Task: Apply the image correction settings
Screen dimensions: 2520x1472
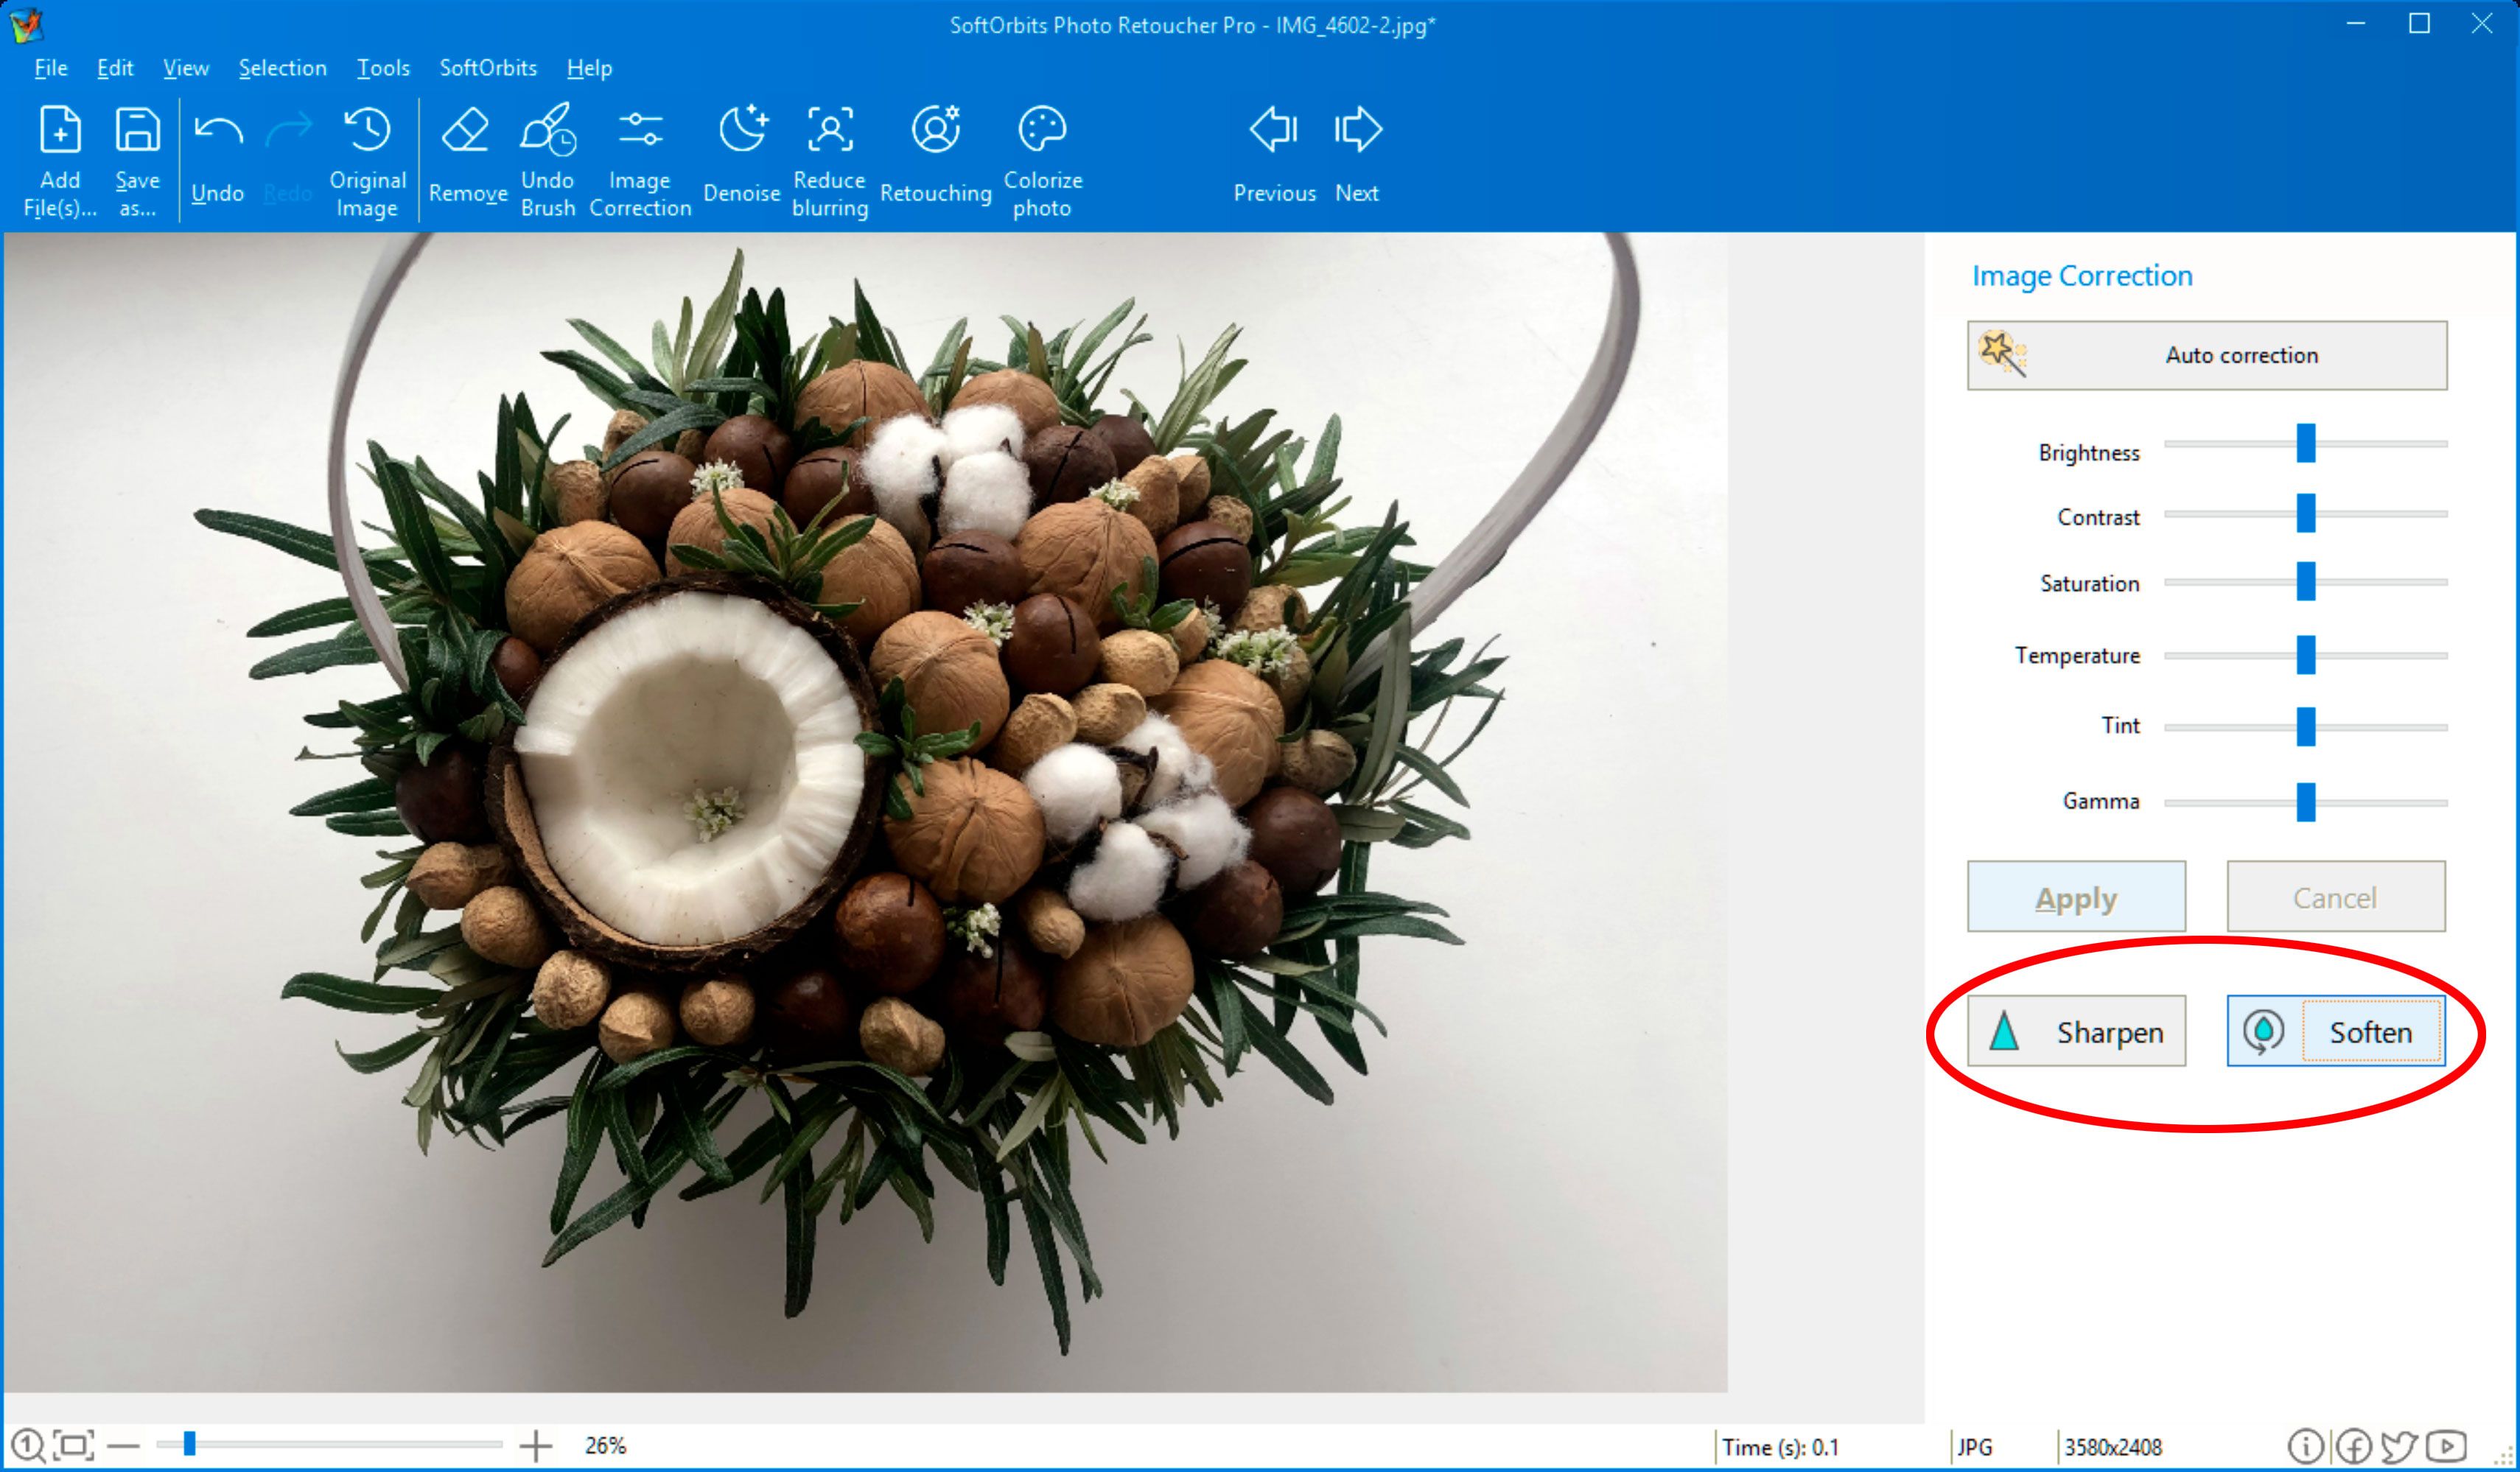Action: pyautogui.click(x=2075, y=895)
